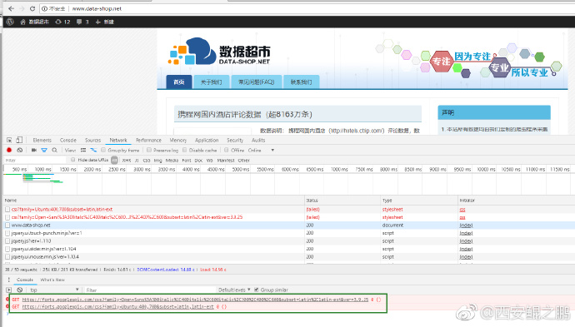Click the plus New item in admin bar
The width and height of the screenshot is (575, 327).
tap(104, 22)
